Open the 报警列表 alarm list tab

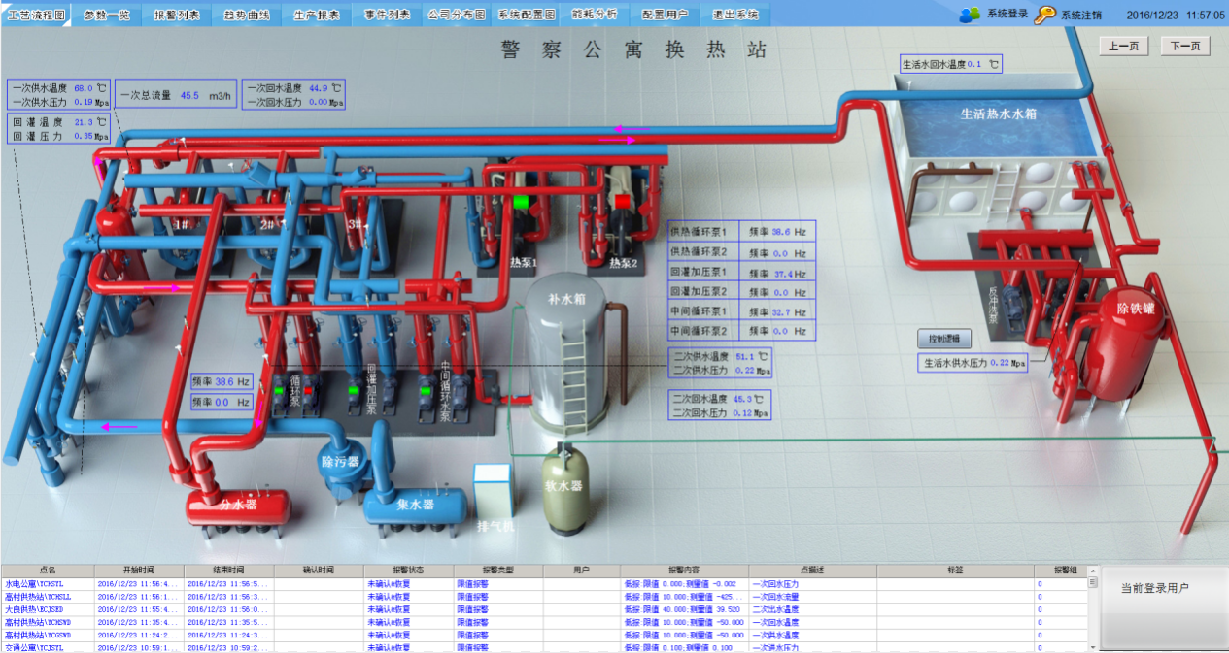[x=177, y=16]
